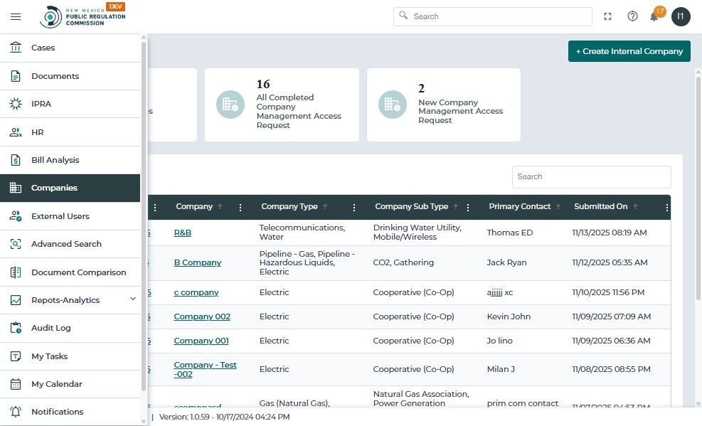This screenshot has width=702, height=426.
Task: Click the magnifier icon in top search
Action: [x=403, y=16]
